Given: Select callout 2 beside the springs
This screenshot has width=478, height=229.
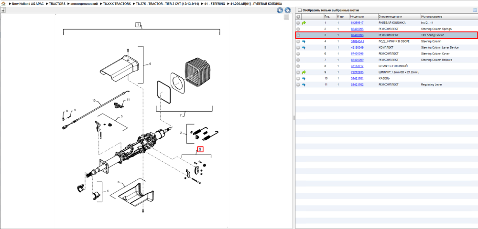Looking at the screenshot, I should [x=181, y=133].
